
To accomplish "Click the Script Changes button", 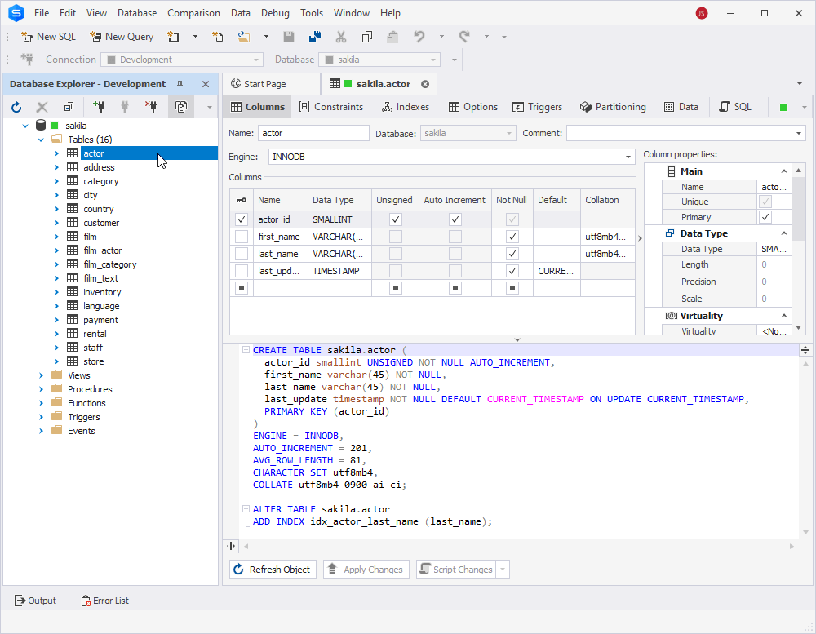I will pos(457,569).
